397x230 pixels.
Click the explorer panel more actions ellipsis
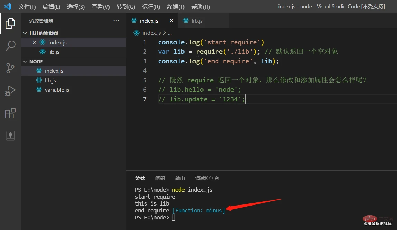point(116,20)
